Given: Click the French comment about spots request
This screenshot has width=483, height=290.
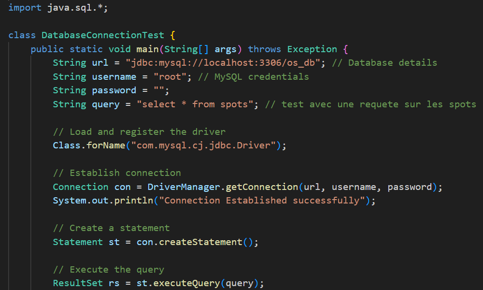Looking at the screenshot, I should tap(371, 104).
